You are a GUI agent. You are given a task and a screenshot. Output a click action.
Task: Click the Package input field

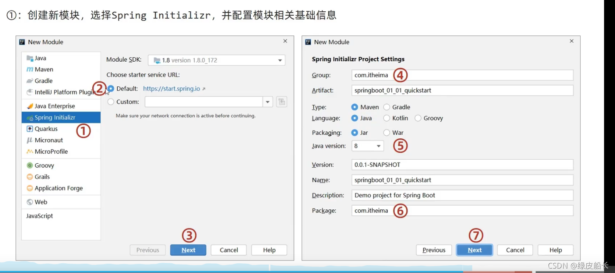click(462, 210)
